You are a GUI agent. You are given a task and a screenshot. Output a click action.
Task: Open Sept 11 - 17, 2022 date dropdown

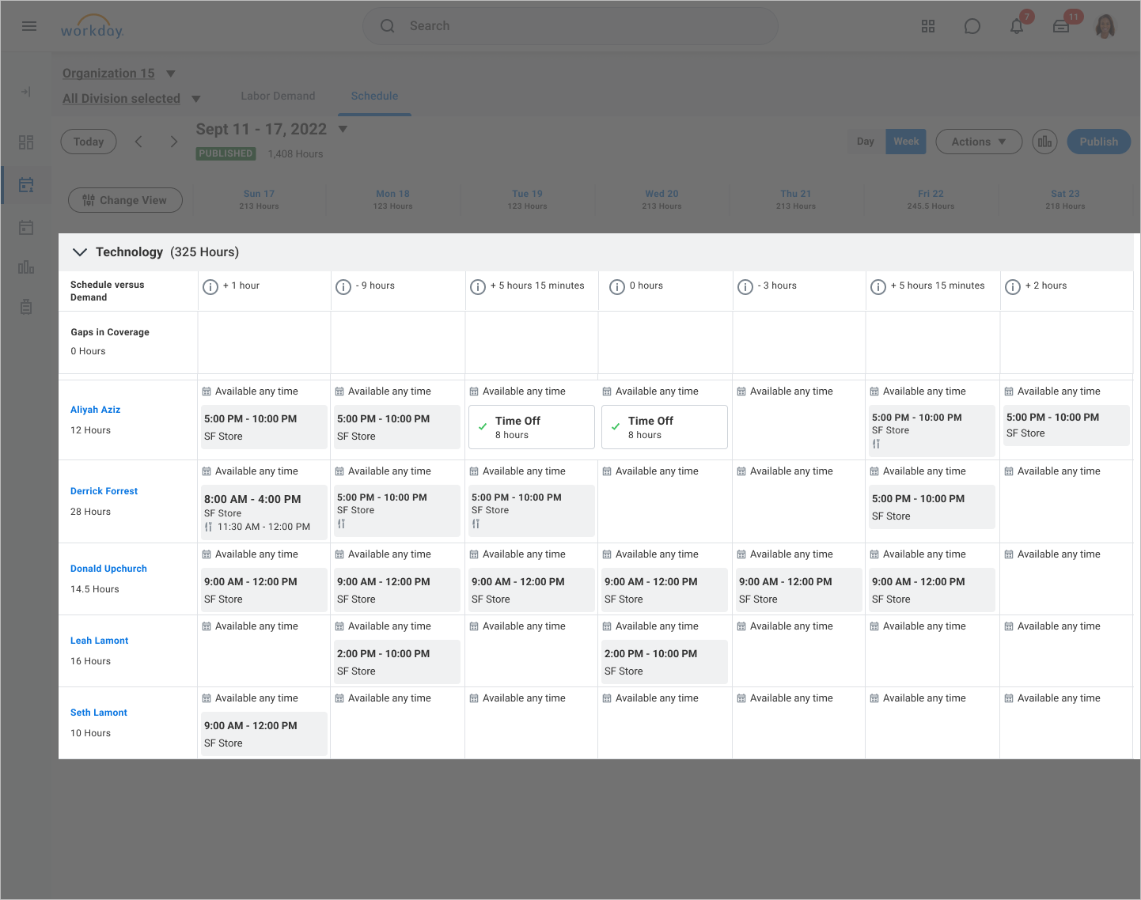(x=271, y=129)
